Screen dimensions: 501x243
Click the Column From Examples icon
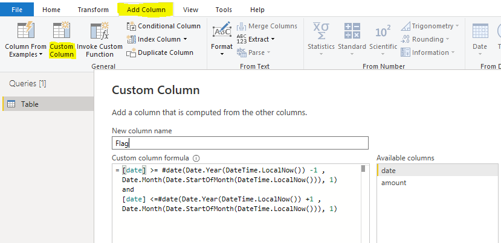24,31
